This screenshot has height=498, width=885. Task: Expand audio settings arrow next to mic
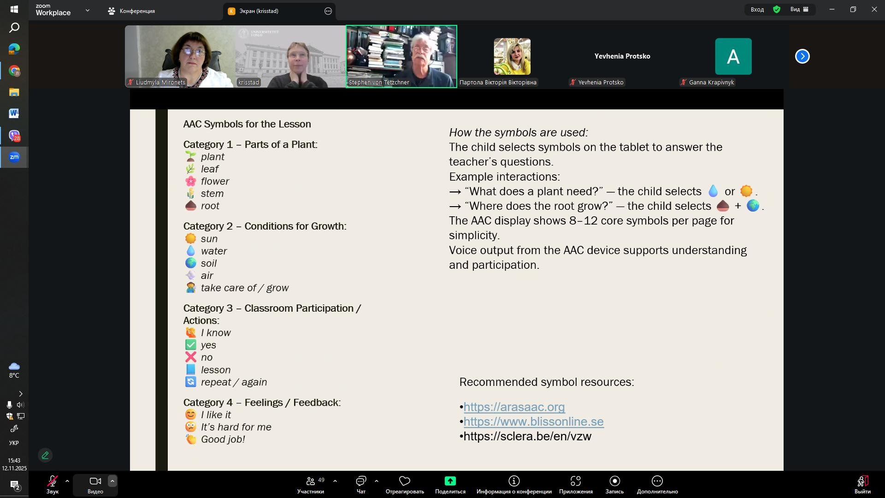click(67, 481)
